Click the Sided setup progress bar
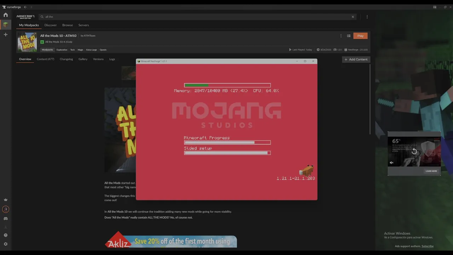The width and height of the screenshot is (453, 255). click(x=227, y=153)
